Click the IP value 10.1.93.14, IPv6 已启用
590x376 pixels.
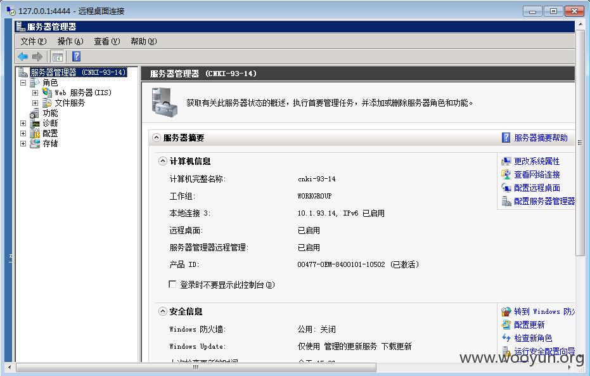click(x=341, y=214)
